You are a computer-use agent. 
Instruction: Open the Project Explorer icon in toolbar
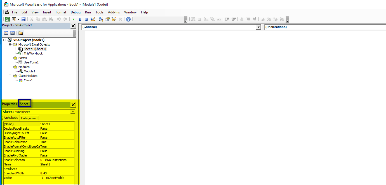(101, 19)
